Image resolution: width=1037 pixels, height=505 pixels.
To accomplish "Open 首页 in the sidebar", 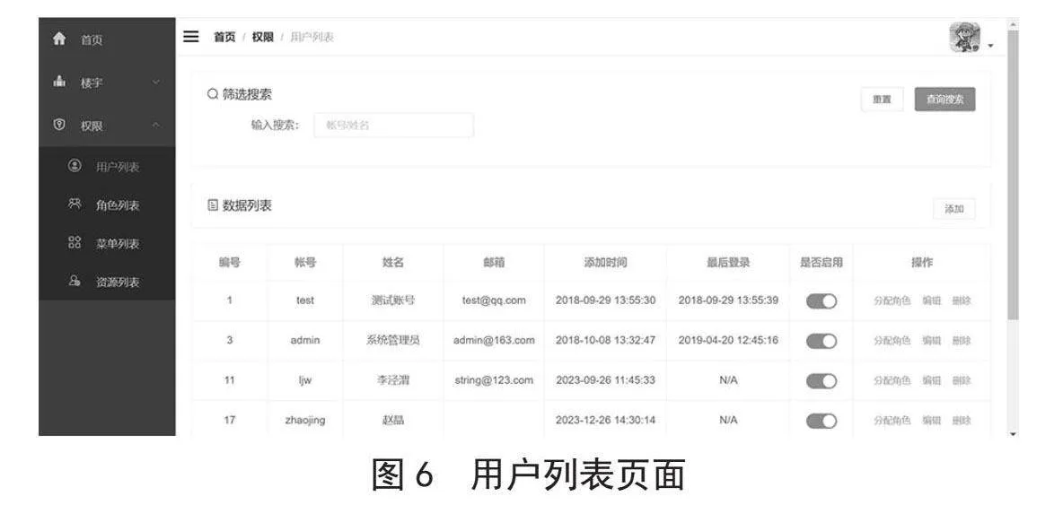I will (92, 39).
